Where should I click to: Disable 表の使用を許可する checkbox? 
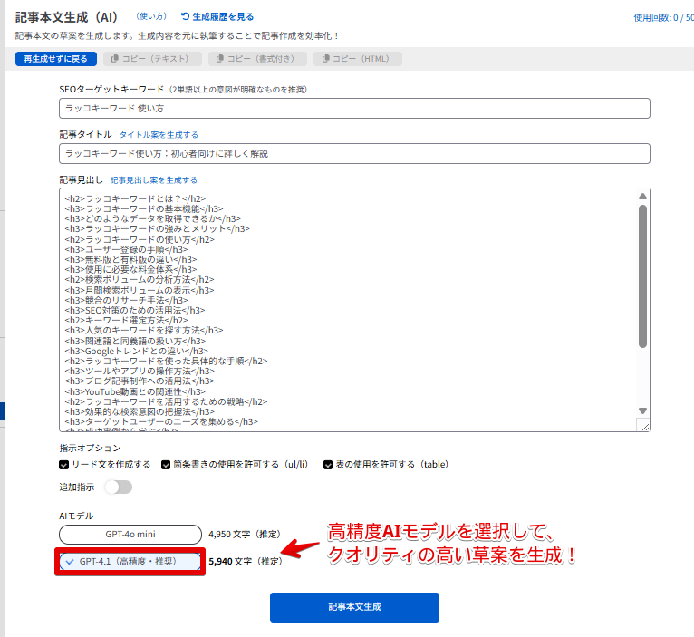[328, 465]
